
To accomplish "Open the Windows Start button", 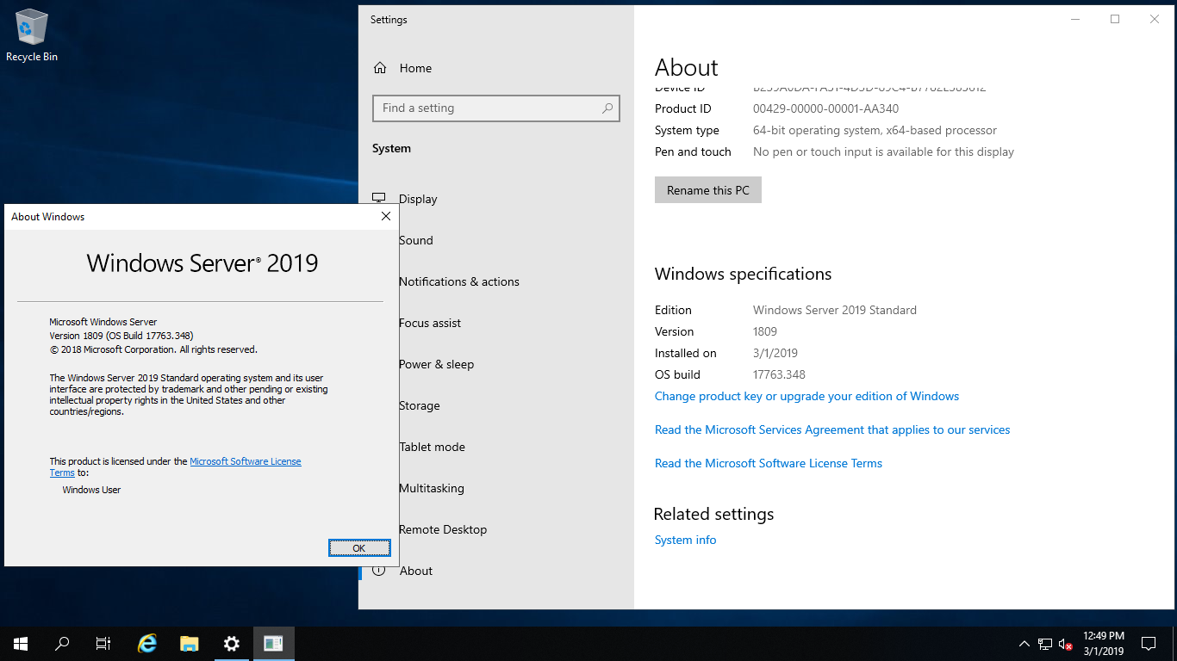I will [21, 644].
